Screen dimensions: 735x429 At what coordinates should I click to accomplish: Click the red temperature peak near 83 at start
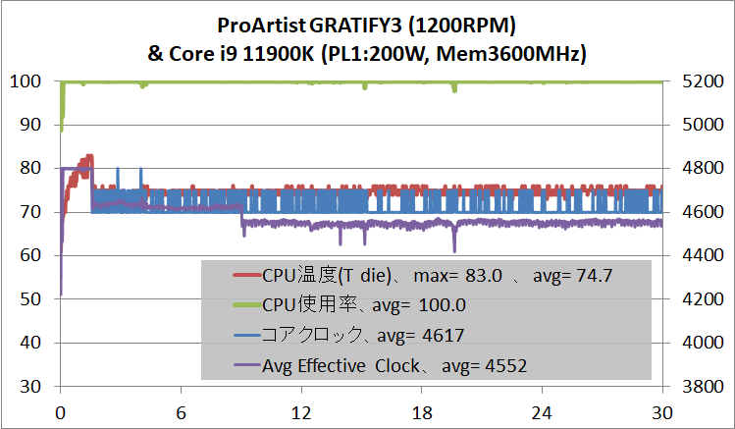[88, 156]
